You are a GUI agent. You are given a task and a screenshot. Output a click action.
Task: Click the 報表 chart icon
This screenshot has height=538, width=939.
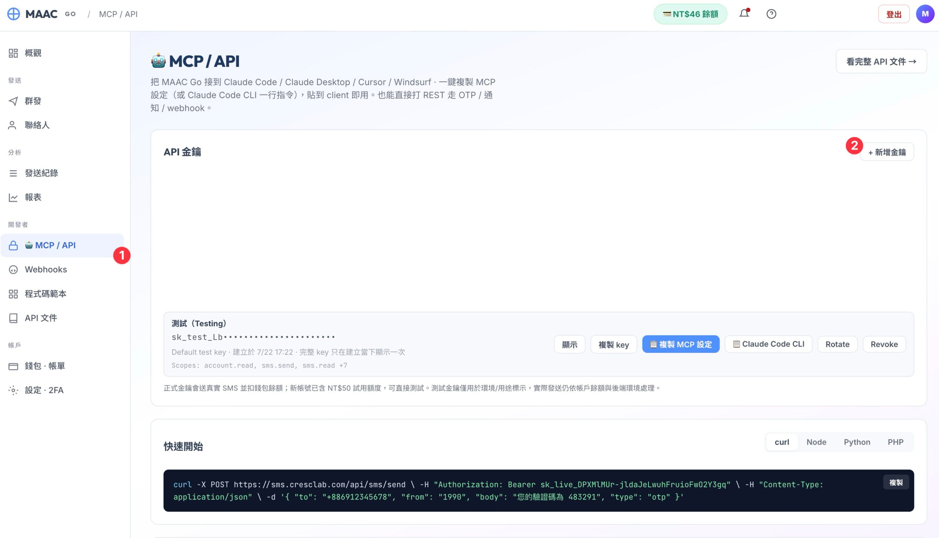(13, 198)
